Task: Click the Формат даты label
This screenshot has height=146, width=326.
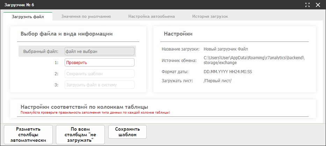Action: pyautogui.click(x=175, y=72)
